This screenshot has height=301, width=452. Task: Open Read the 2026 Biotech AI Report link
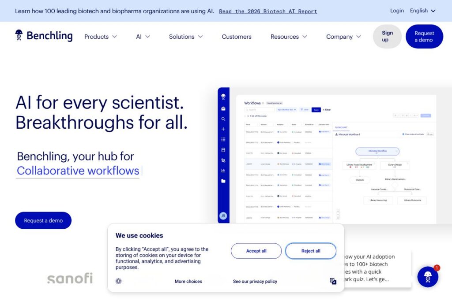(268, 11)
